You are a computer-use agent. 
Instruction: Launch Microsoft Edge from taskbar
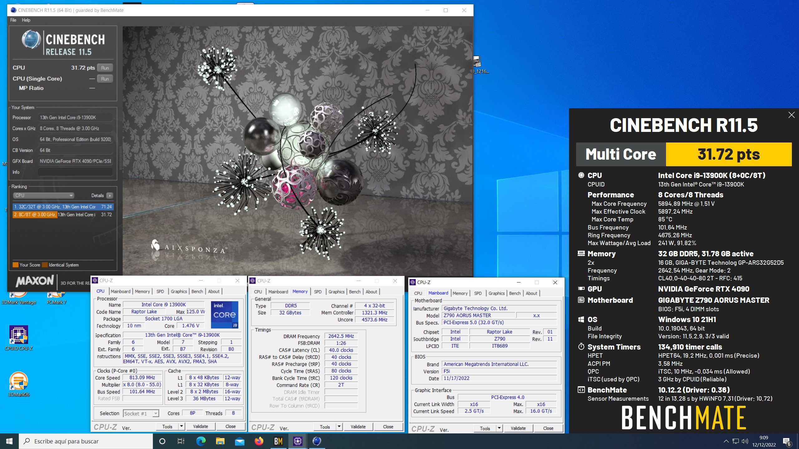tap(201, 441)
